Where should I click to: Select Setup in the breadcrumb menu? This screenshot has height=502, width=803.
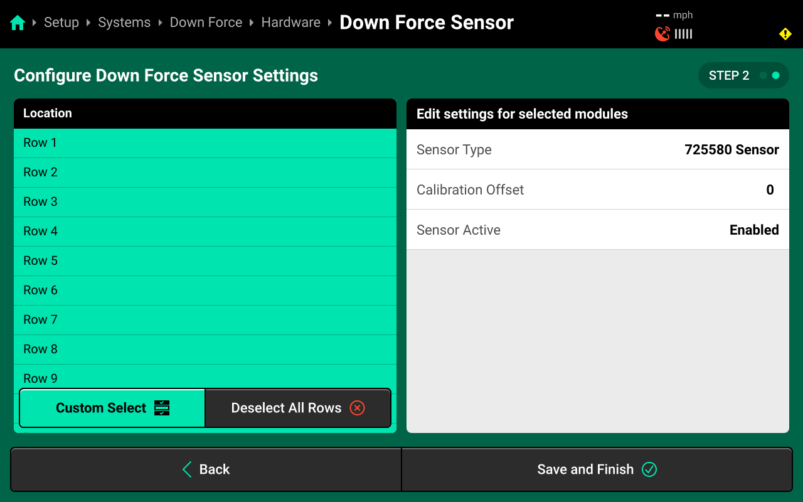(x=61, y=22)
